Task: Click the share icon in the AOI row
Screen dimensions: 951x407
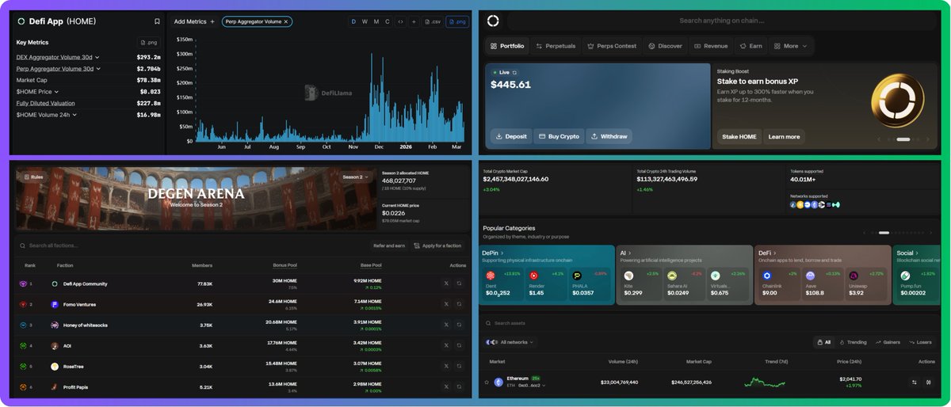Action: [459, 345]
